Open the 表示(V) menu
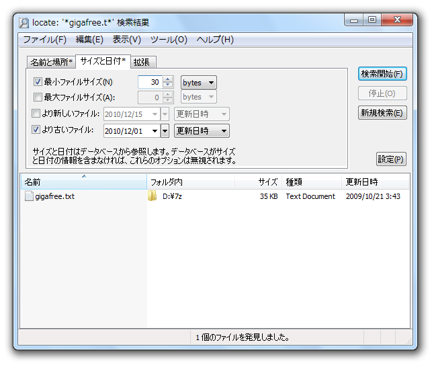This screenshot has width=432, height=365. (127, 40)
